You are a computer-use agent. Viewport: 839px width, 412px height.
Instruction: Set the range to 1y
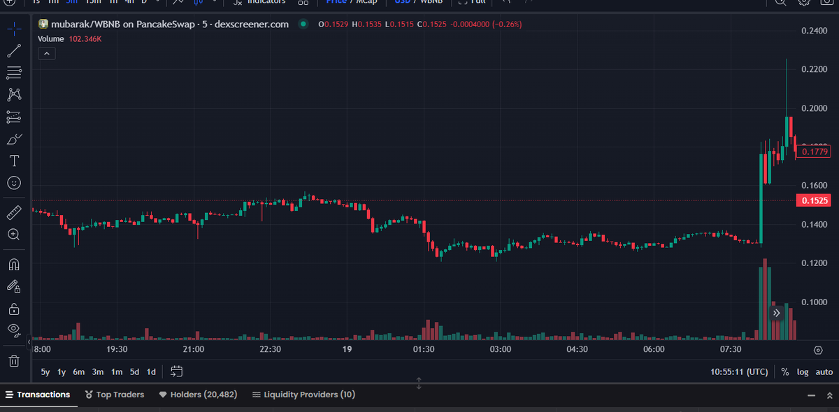coord(62,372)
